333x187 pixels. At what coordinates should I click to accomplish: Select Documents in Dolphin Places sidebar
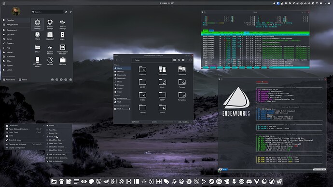(122, 75)
